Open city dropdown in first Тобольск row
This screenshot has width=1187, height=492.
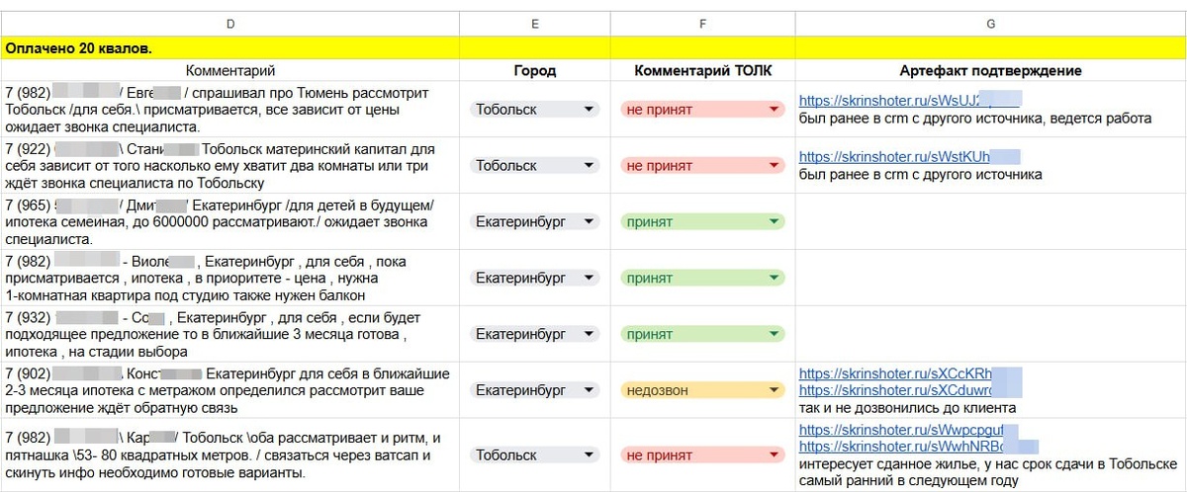(x=590, y=110)
